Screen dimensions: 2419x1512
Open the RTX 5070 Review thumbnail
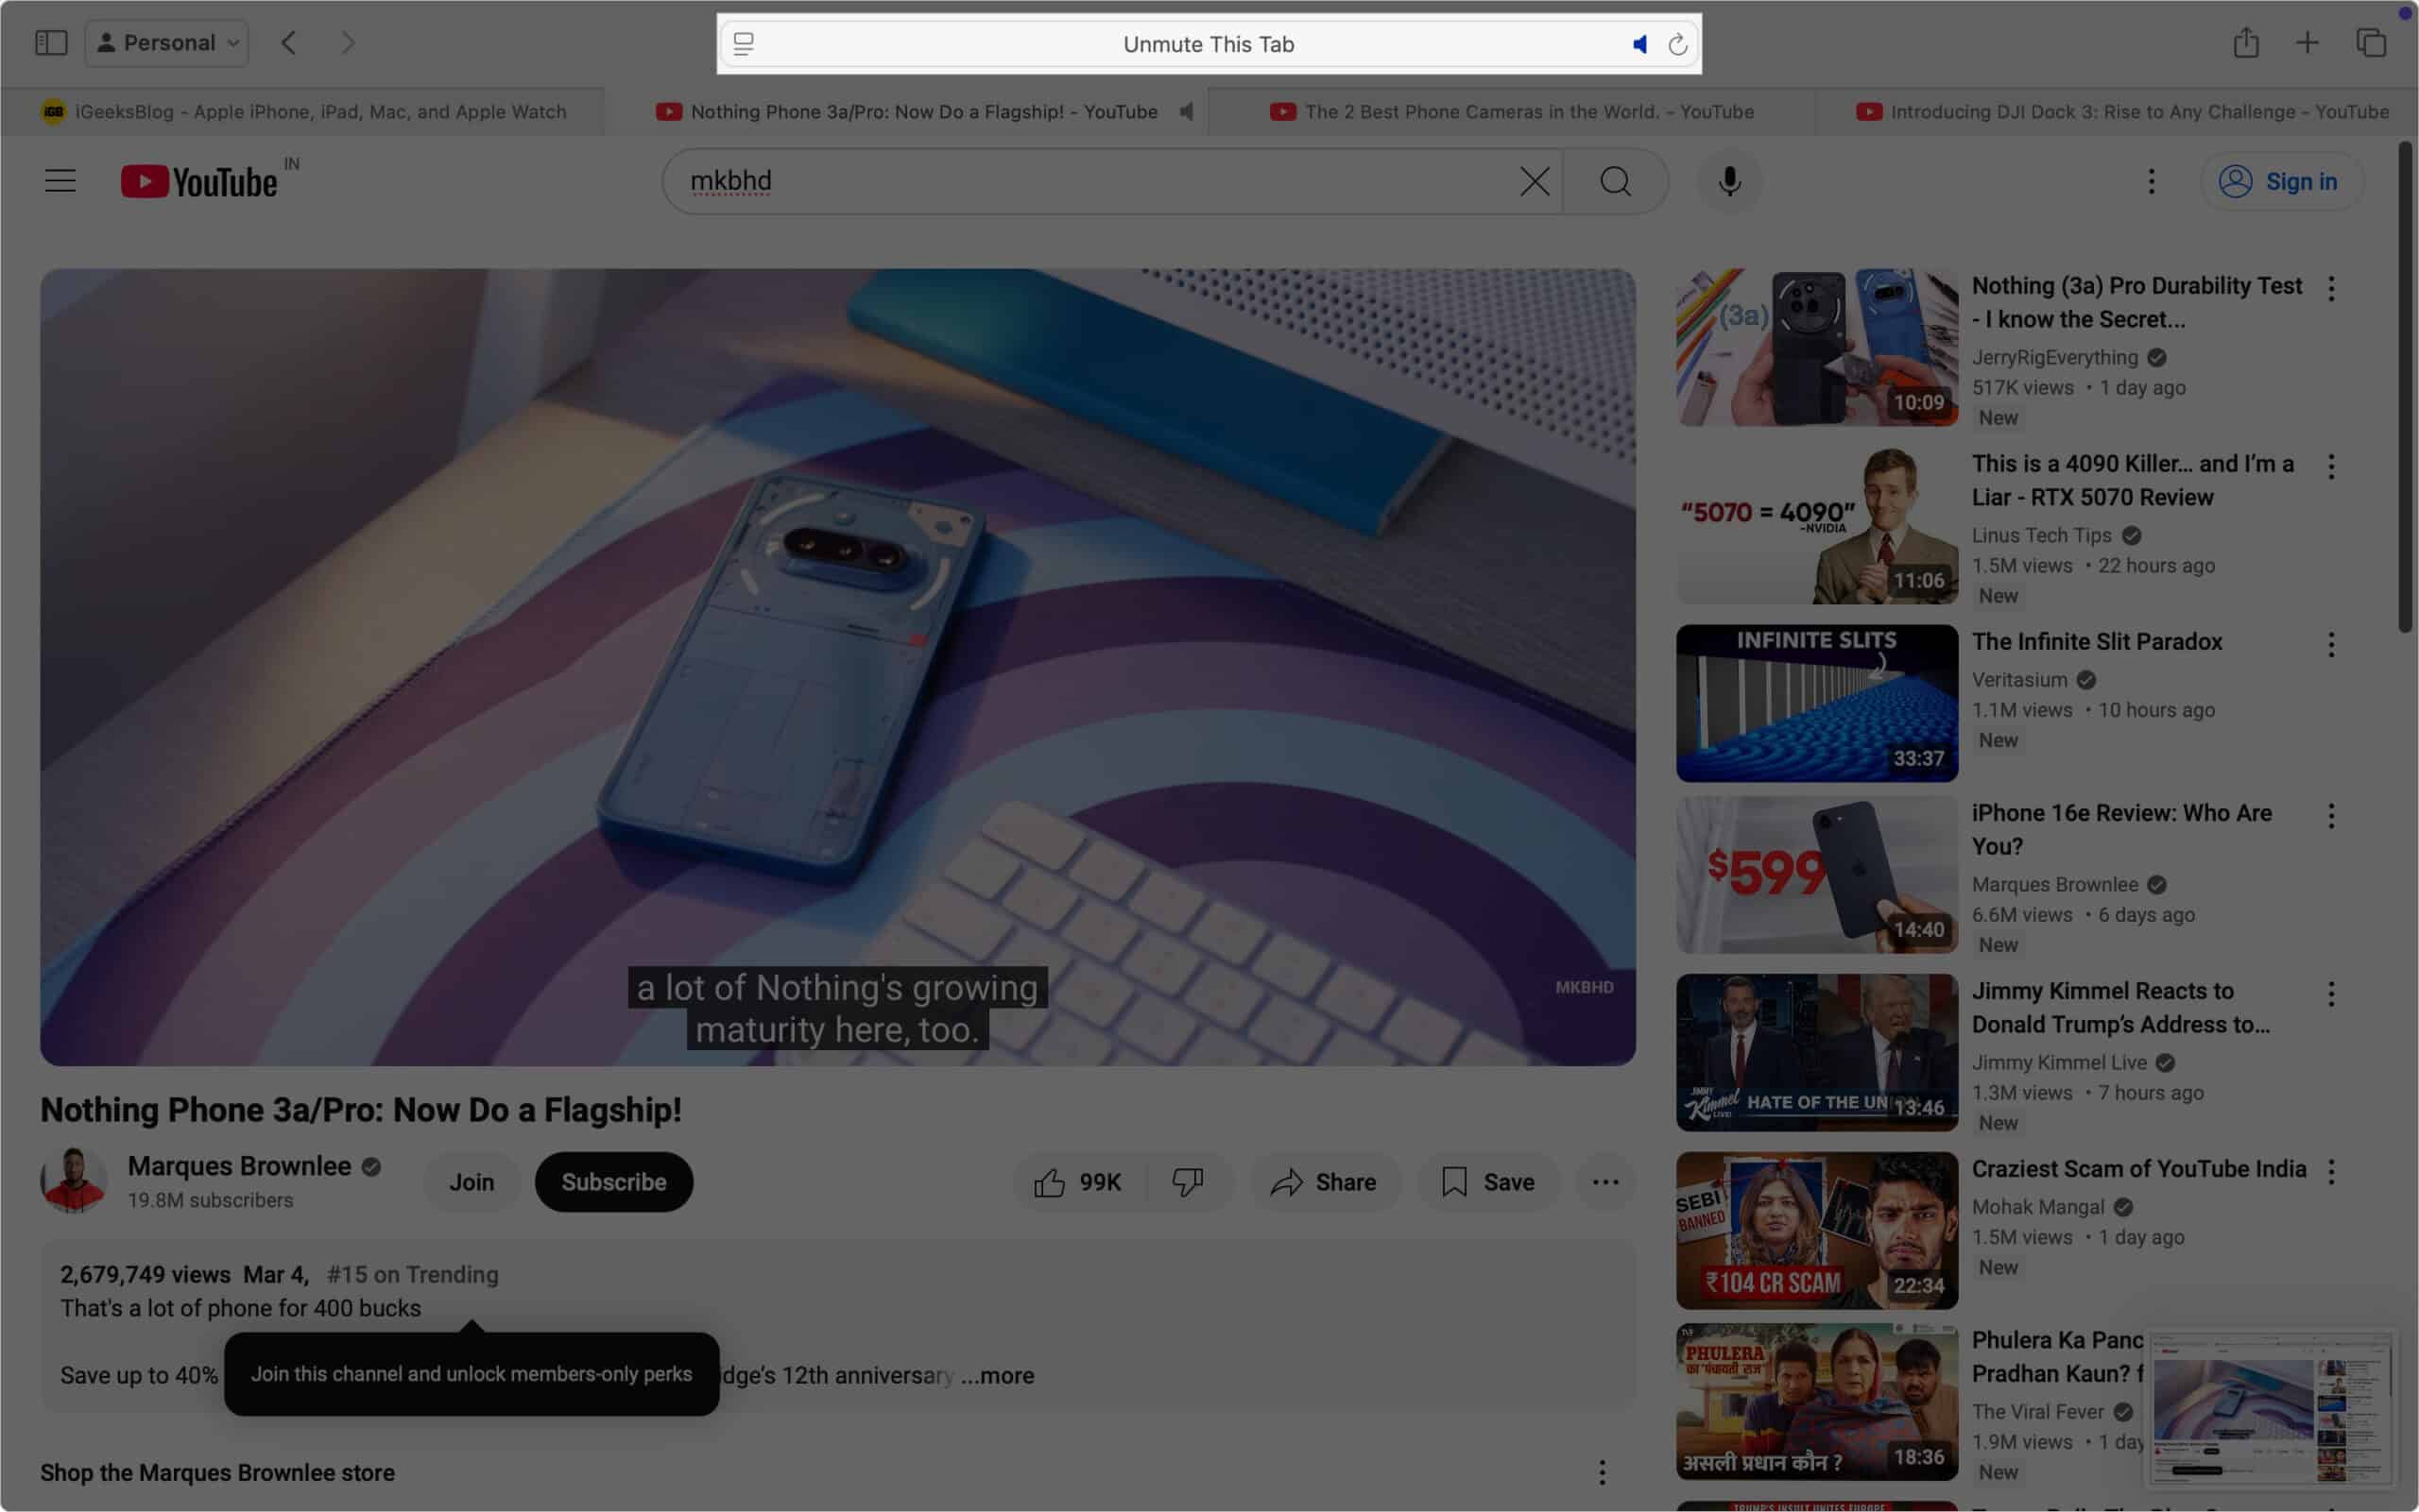[1817, 525]
